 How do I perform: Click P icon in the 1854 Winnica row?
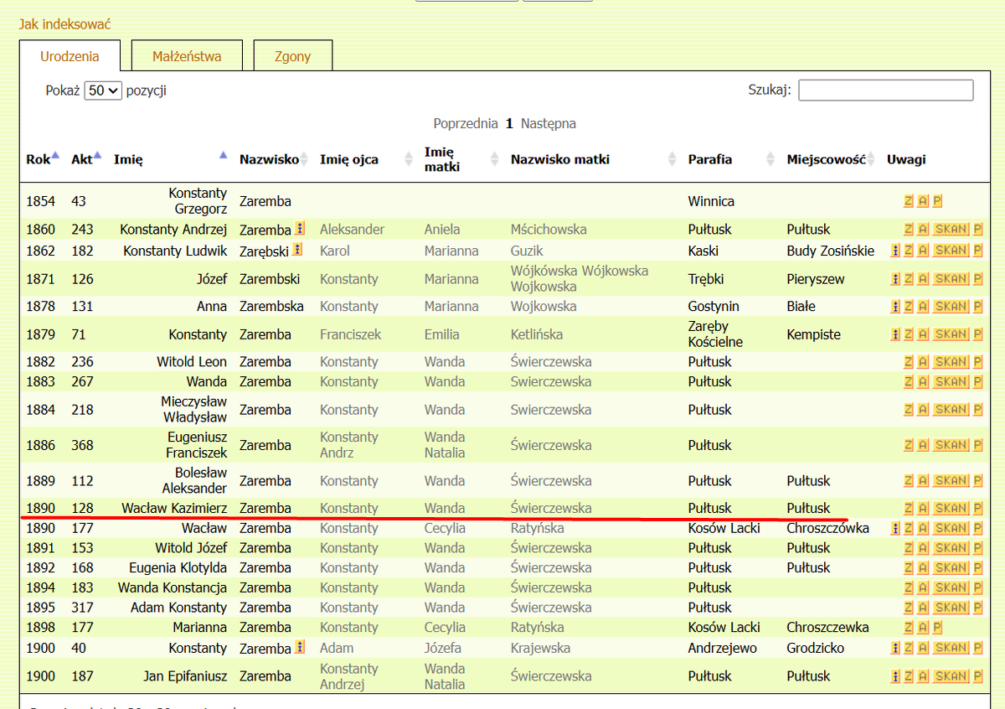pos(937,201)
